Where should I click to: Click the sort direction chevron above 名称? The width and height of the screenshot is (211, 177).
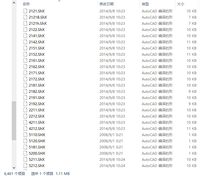pyautogui.click(x=59, y=1)
